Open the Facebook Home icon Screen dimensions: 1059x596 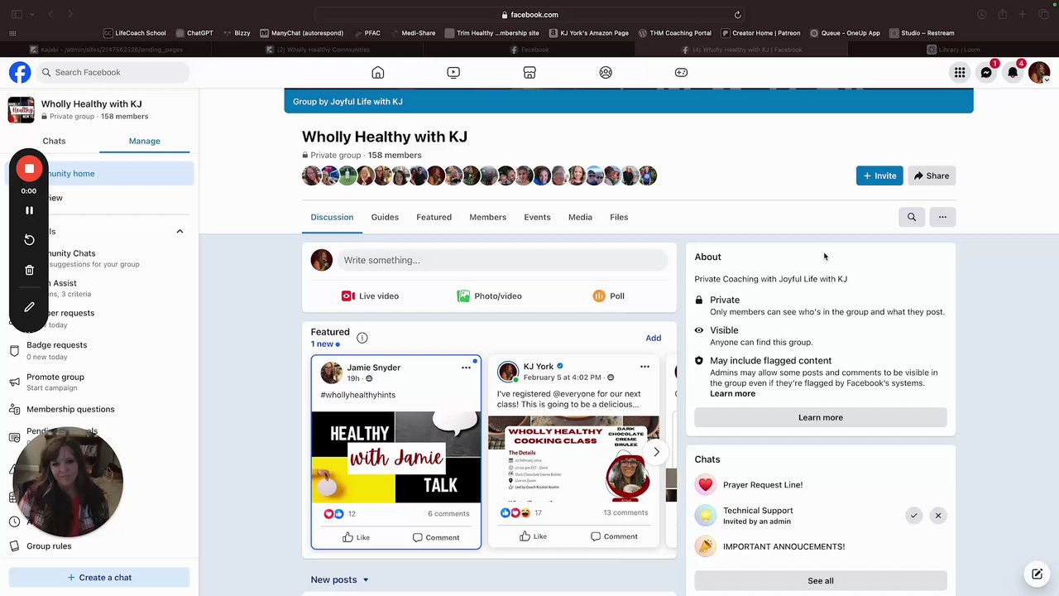click(378, 72)
